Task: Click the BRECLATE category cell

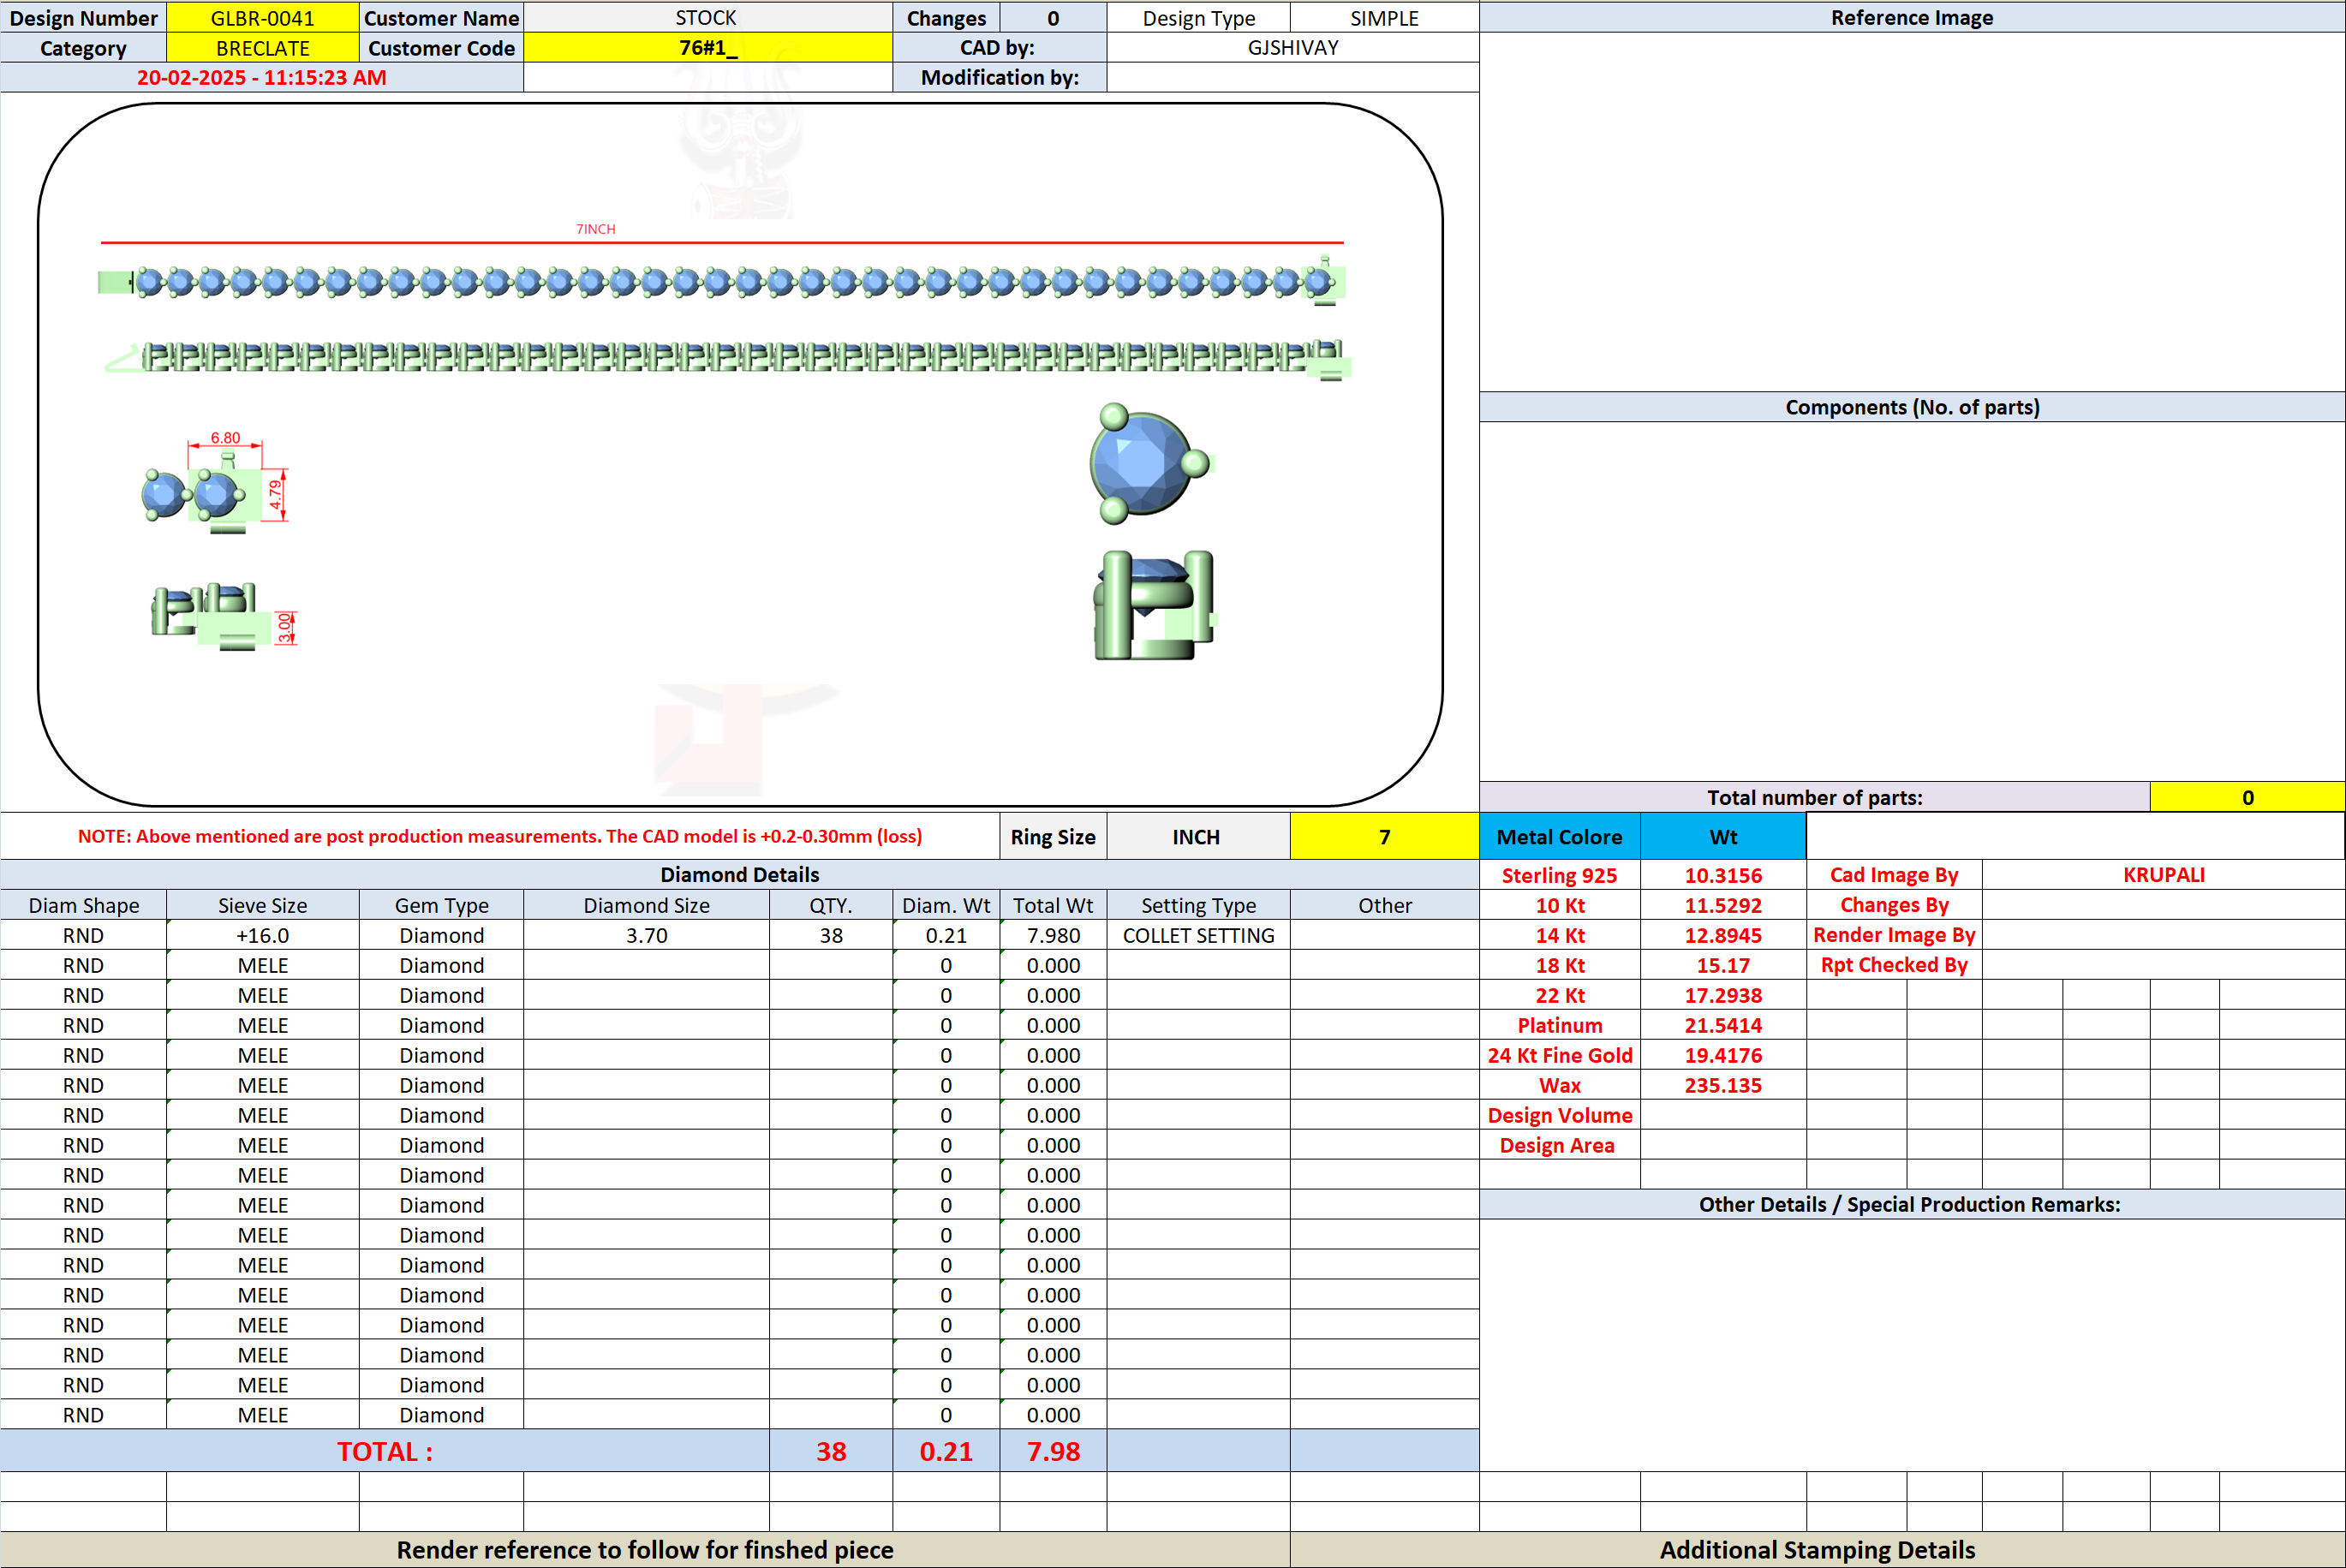Action: [262, 48]
